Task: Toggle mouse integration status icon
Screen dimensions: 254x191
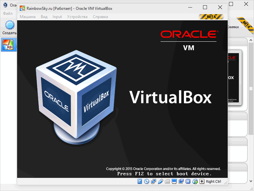Action: 195,181
